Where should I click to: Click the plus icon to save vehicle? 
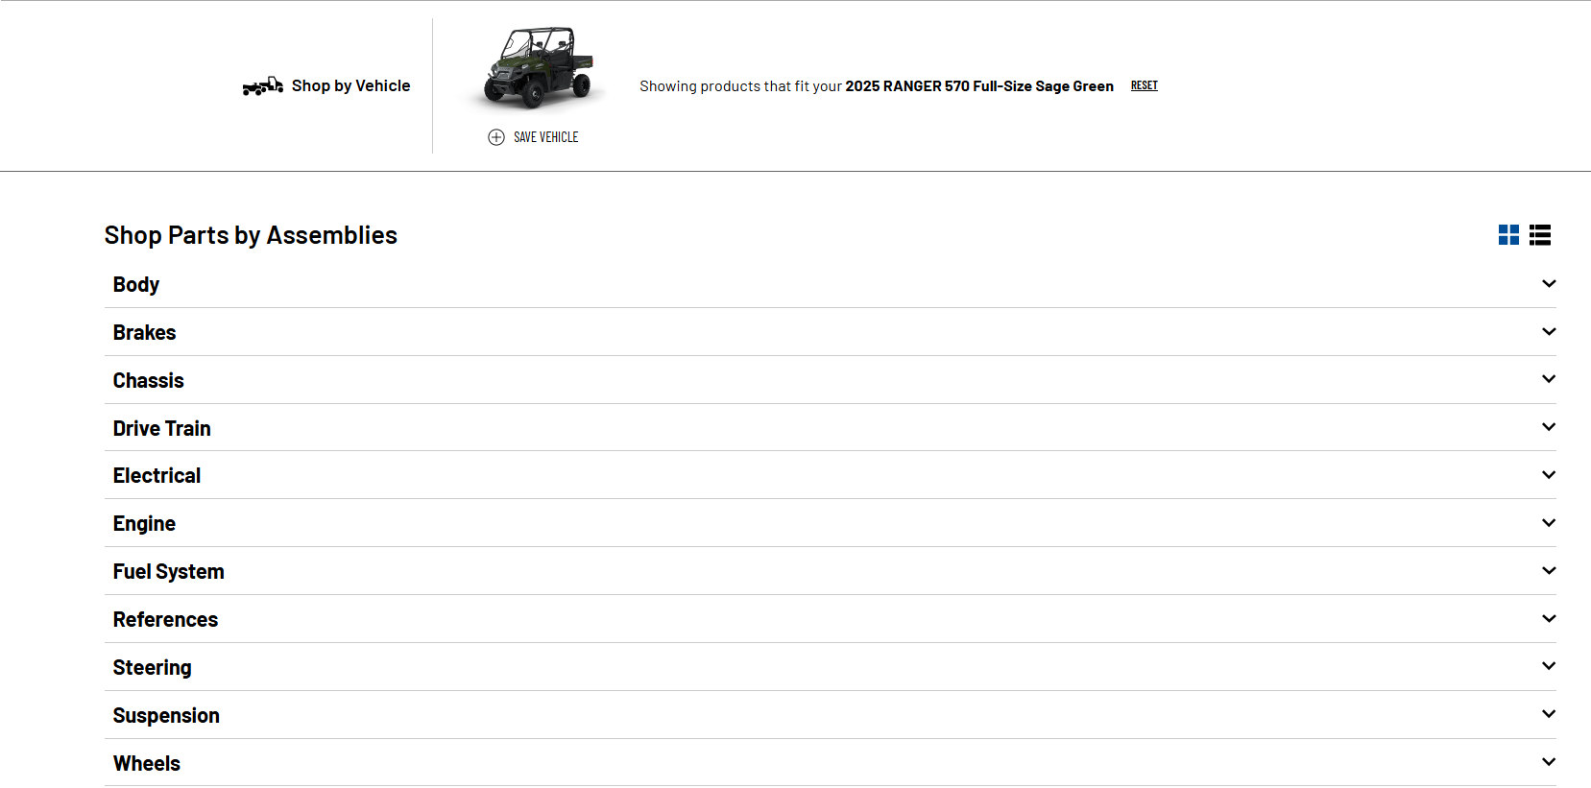pyautogui.click(x=496, y=137)
